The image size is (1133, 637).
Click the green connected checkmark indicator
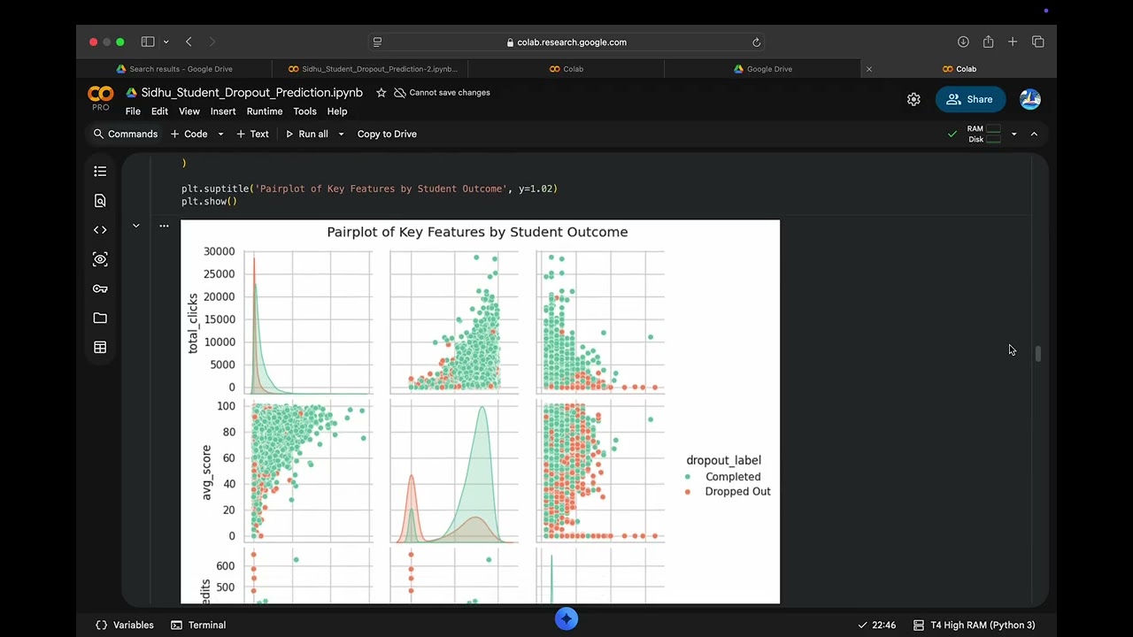[952, 134]
